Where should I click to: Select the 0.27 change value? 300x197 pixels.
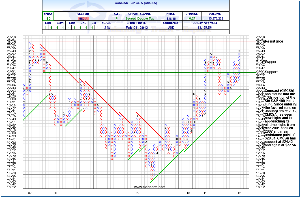(192, 18)
